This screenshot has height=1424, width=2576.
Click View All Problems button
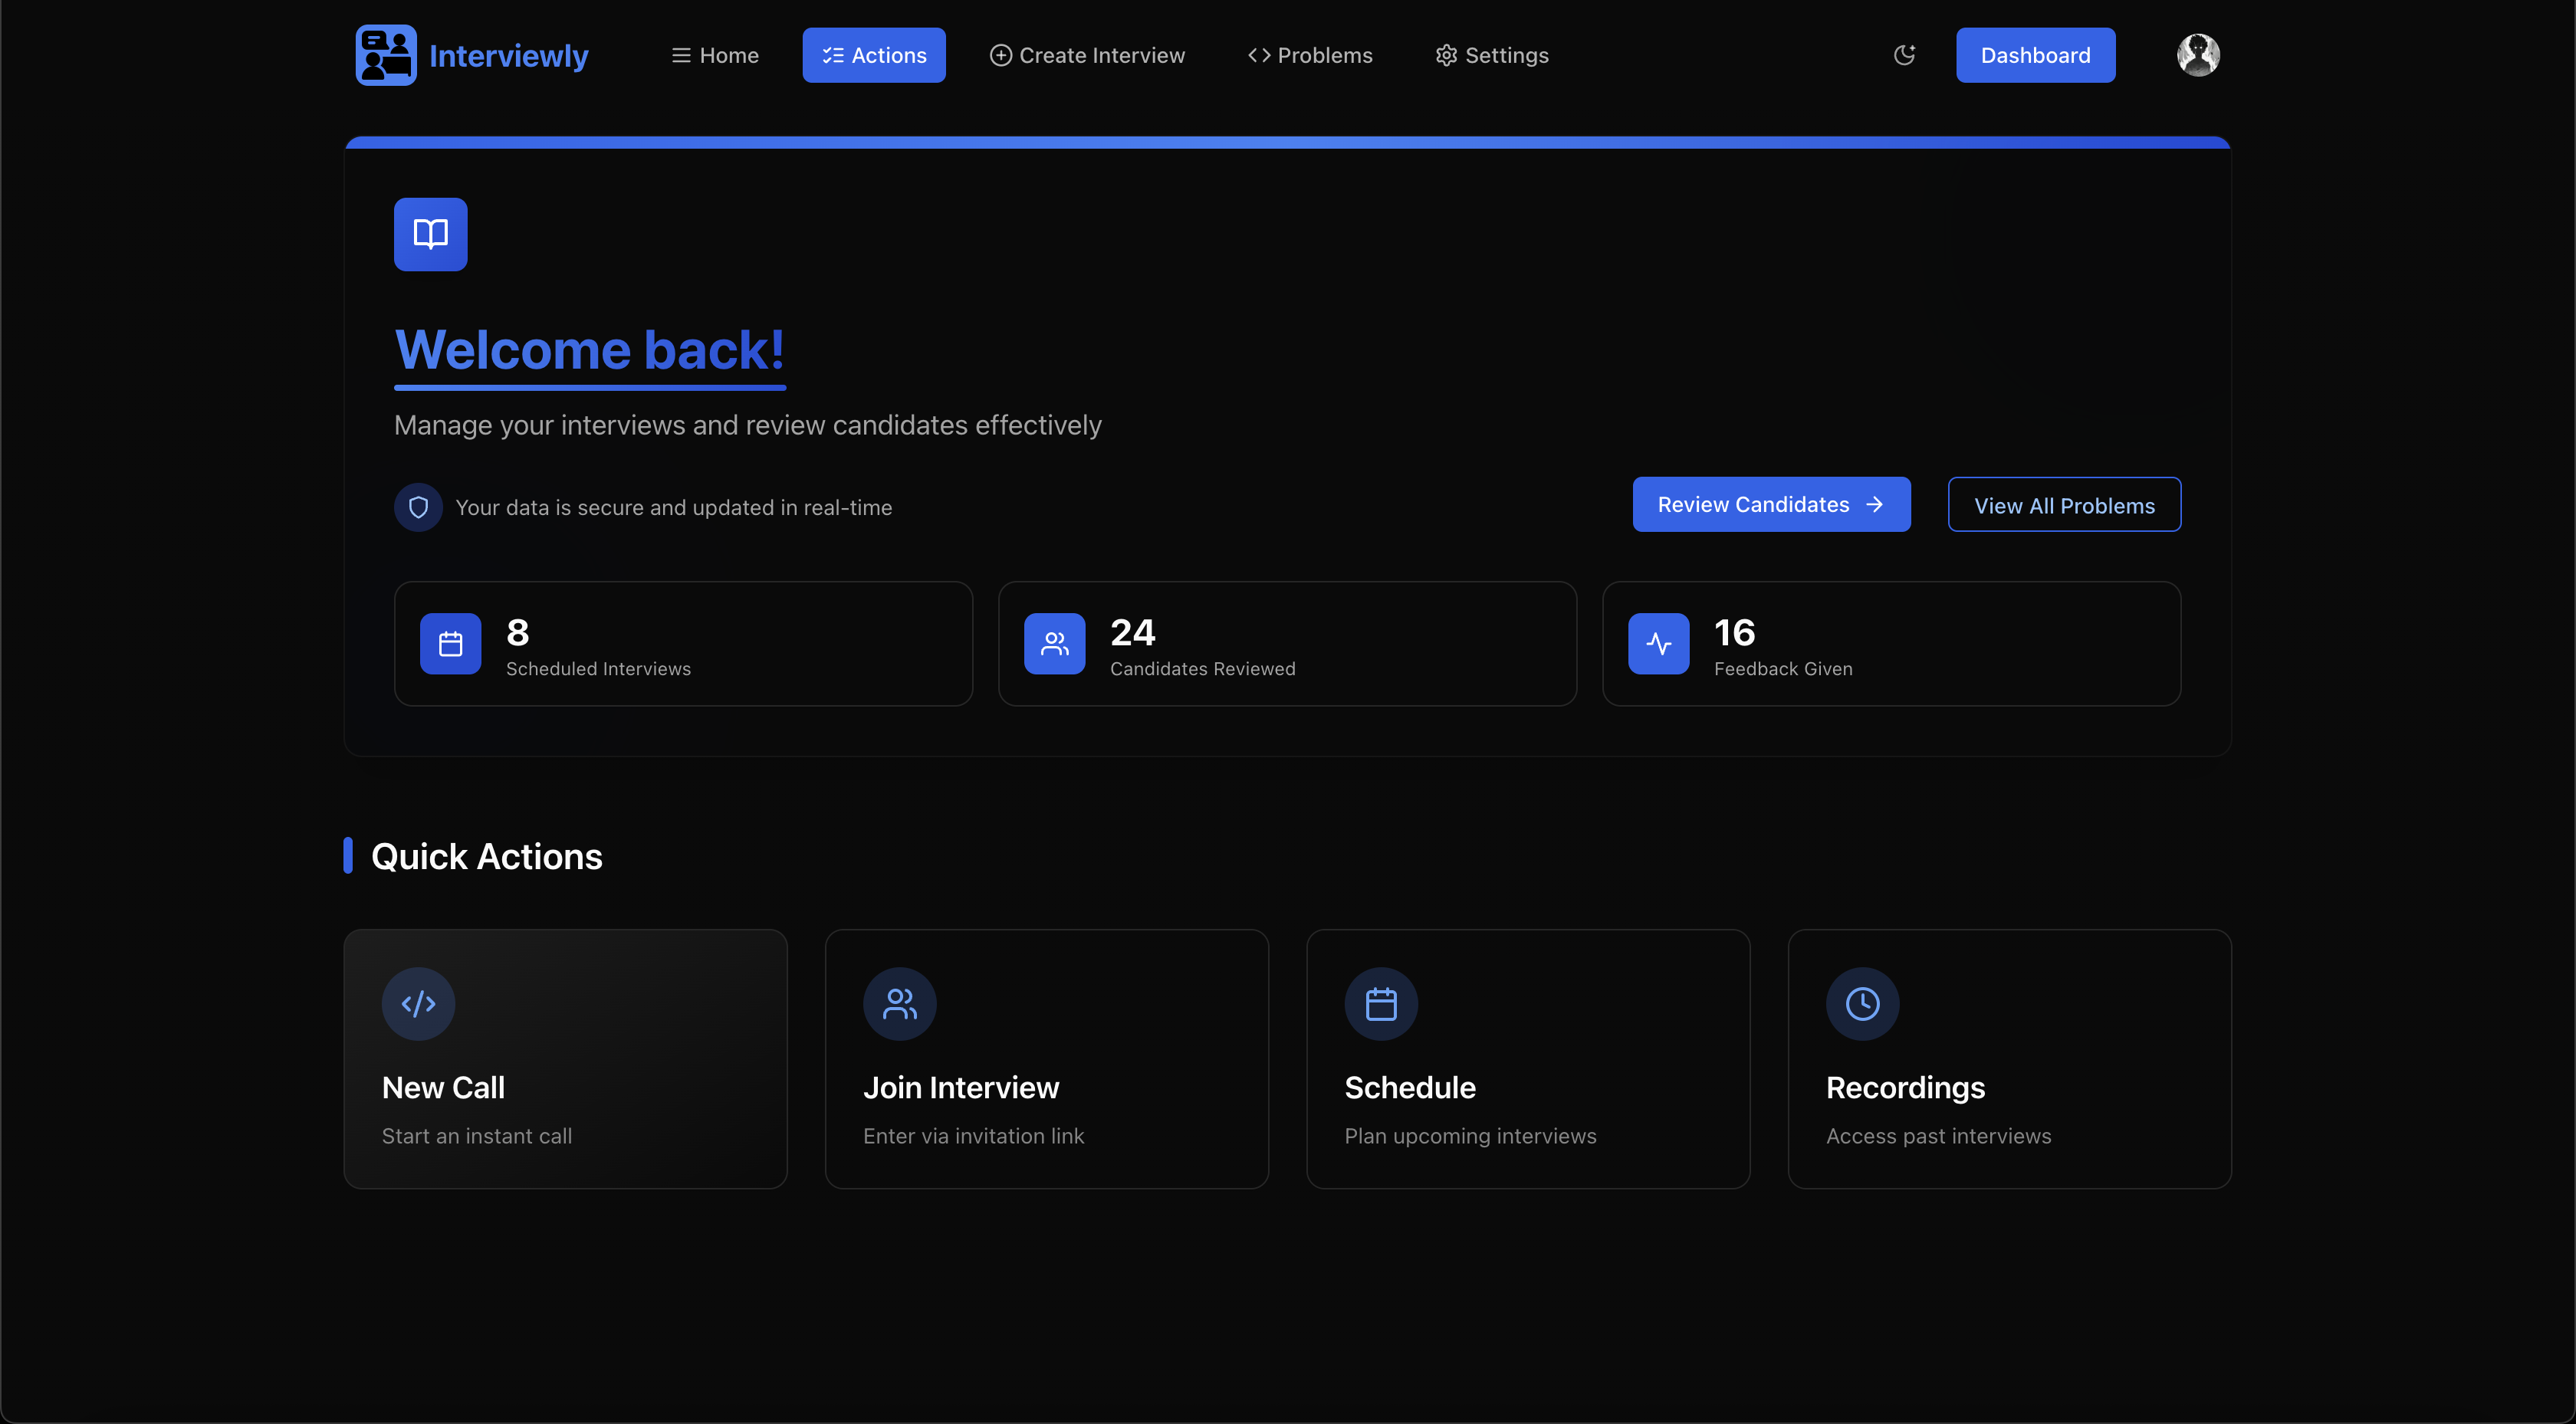(x=2064, y=505)
